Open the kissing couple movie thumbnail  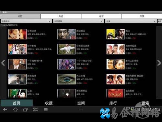17,34
